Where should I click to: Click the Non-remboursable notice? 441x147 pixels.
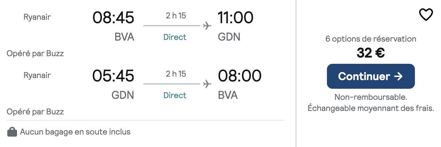[x=371, y=97]
